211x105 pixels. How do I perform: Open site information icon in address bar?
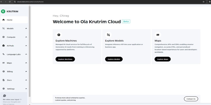pos(15,2)
